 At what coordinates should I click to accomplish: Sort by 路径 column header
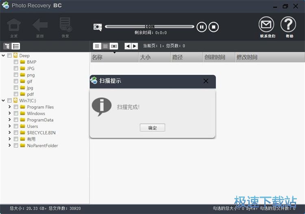[187, 57]
